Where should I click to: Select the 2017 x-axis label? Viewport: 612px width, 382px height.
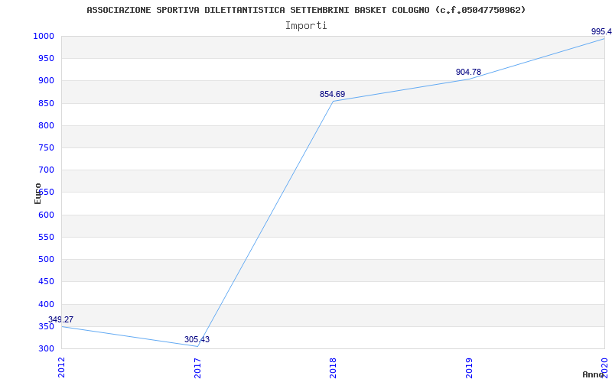[197, 367]
